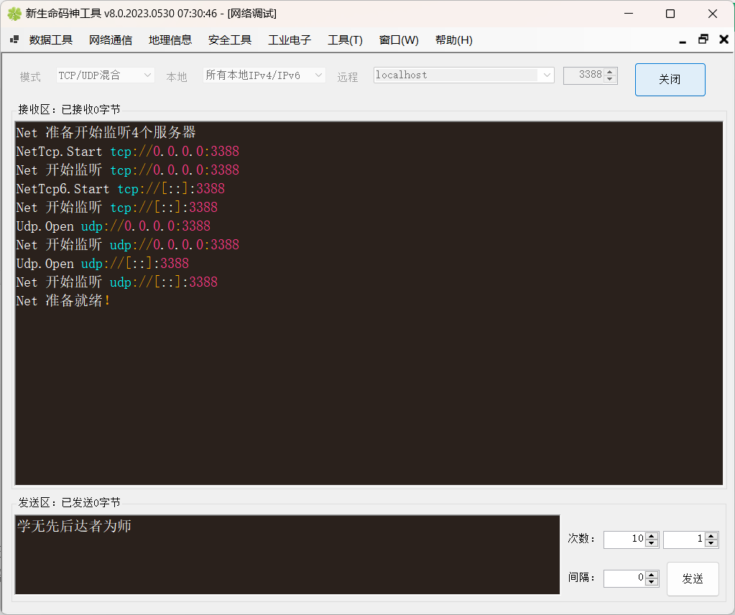
Task: Open the 帮助(H) menu
Action: click(x=454, y=40)
